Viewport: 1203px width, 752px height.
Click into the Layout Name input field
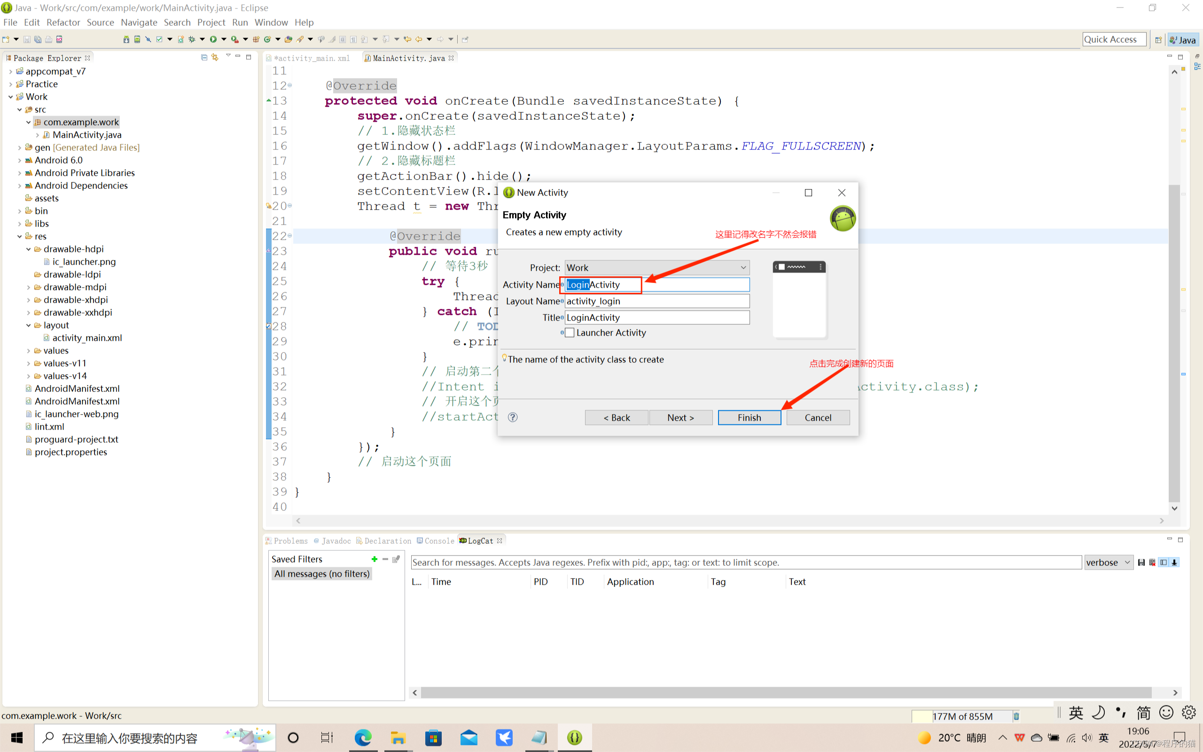[x=656, y=301]
